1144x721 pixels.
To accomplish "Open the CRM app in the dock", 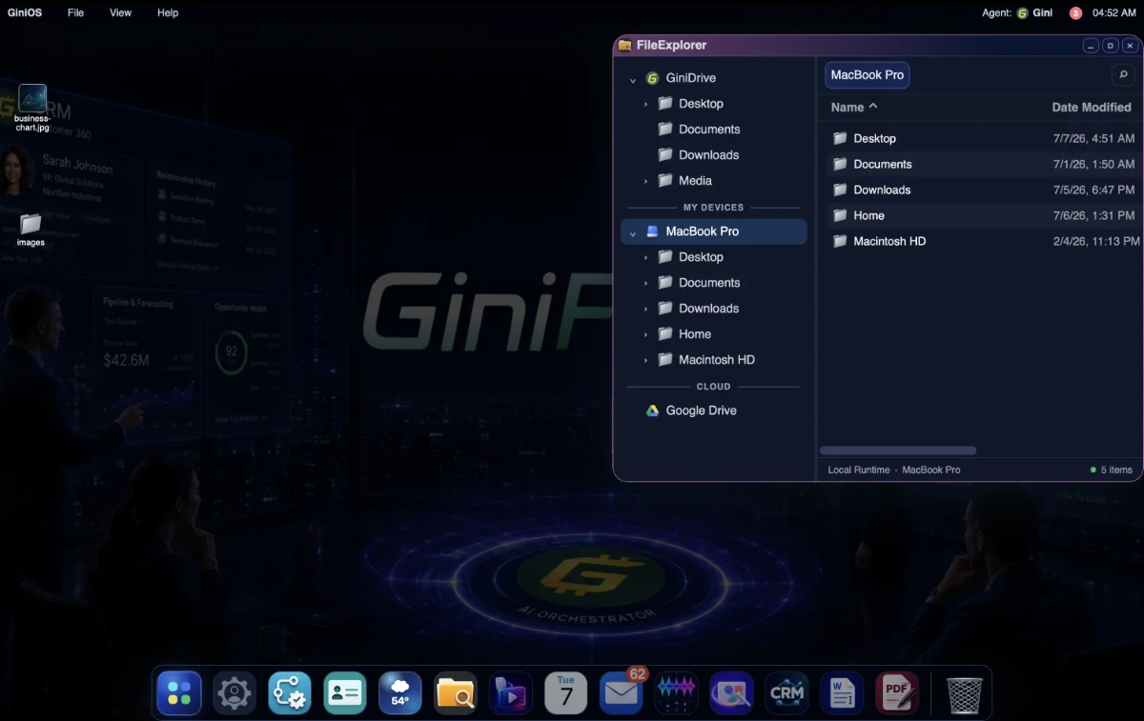I will [x=787, y=692].
